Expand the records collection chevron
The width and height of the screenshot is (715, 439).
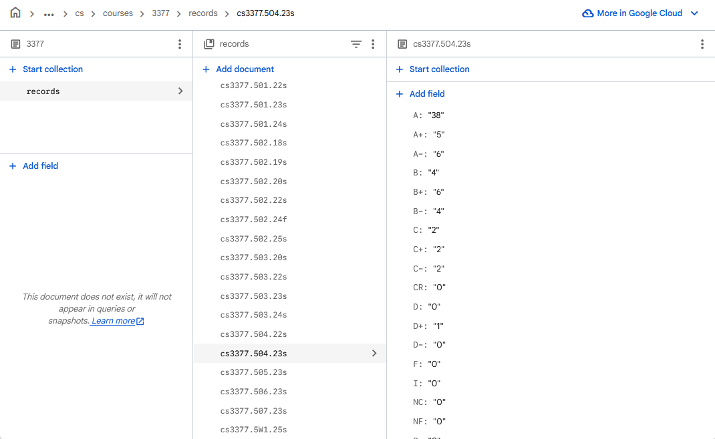pyautogui.click(x=180, y=91)
